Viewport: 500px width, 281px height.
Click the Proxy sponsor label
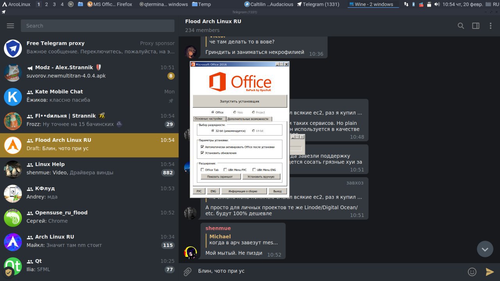(157, 43)
